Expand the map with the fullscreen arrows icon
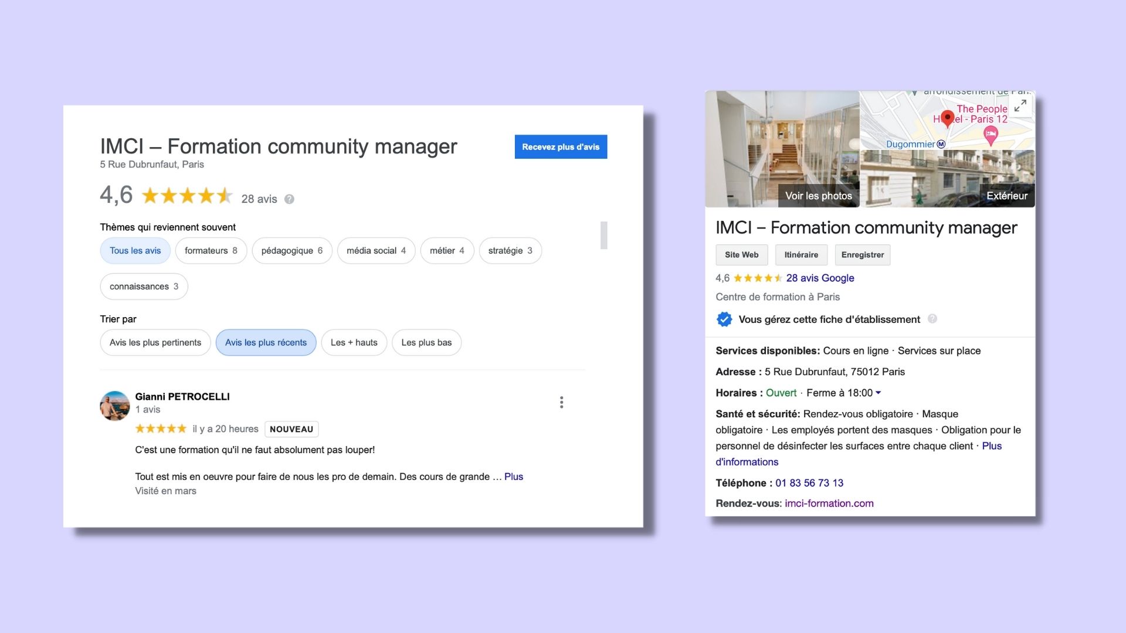The width and height of the screenshot is (1126, 633). (1020, 106)
